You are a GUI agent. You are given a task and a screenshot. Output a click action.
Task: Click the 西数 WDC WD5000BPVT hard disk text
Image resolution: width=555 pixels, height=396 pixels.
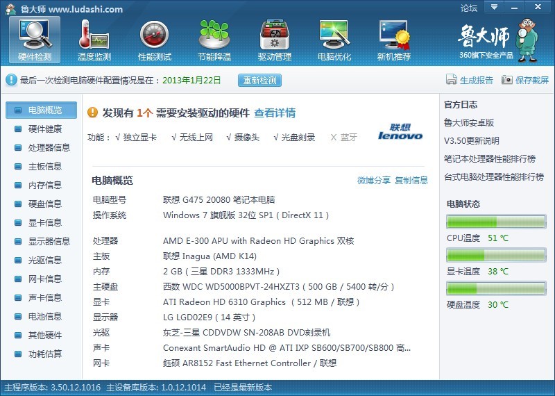[x=279, y=287]
